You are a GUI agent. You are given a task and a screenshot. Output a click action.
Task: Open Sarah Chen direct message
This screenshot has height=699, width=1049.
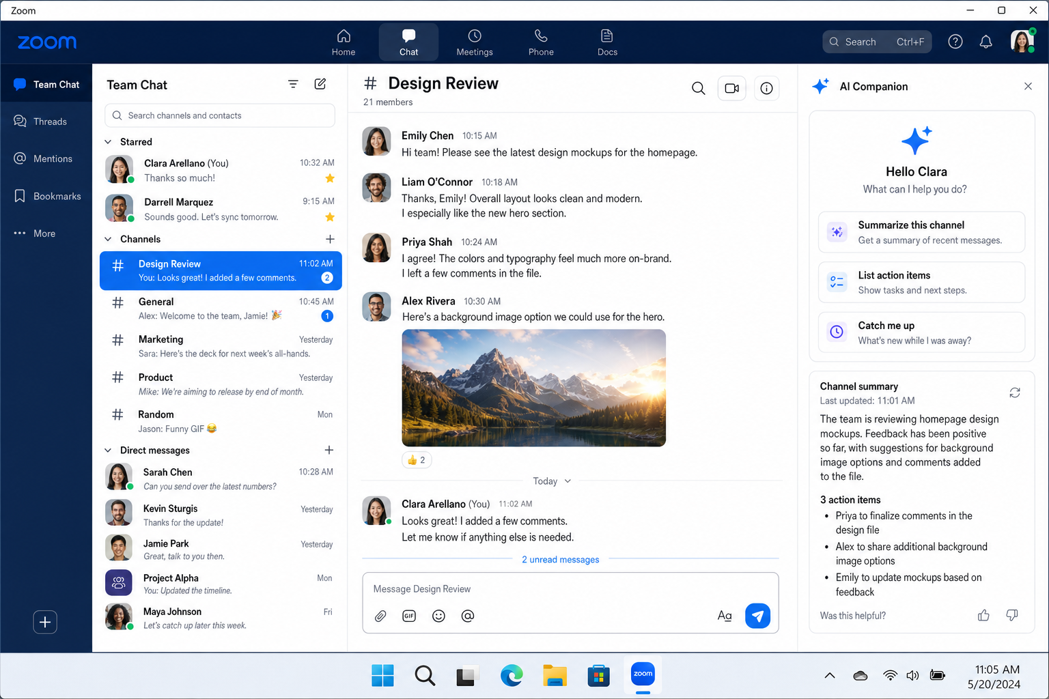click(221, 479)
